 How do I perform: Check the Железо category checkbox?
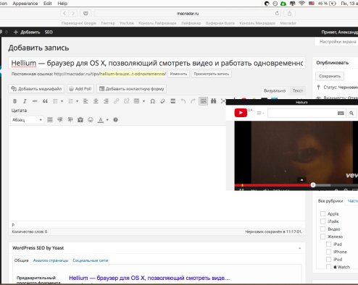[322, 237]
